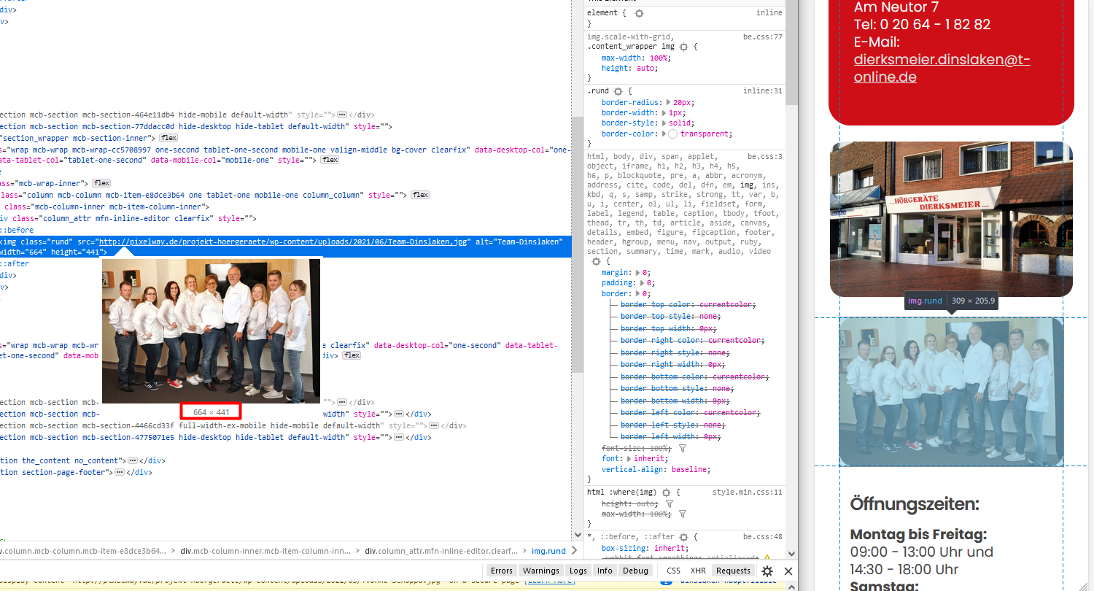Click the highlighter icon beside html :where(img)
The image size is (1094, 591).
pos(666,492)
